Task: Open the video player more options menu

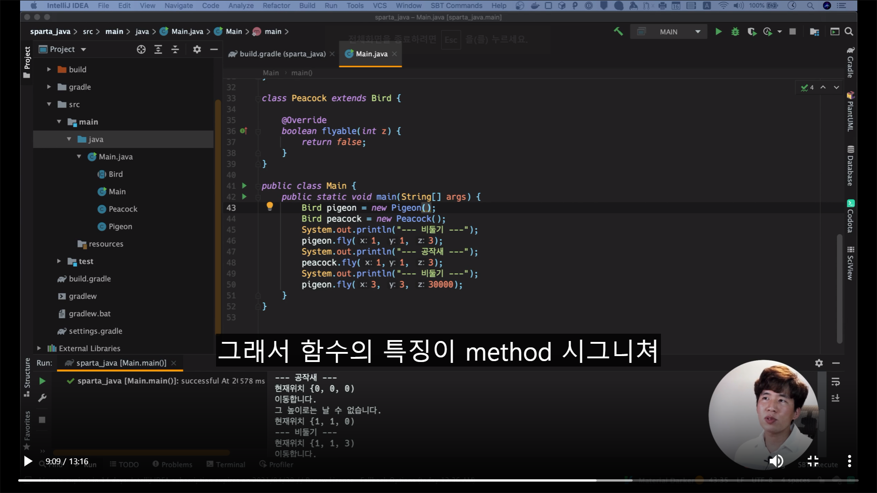Action: point(849,462)
